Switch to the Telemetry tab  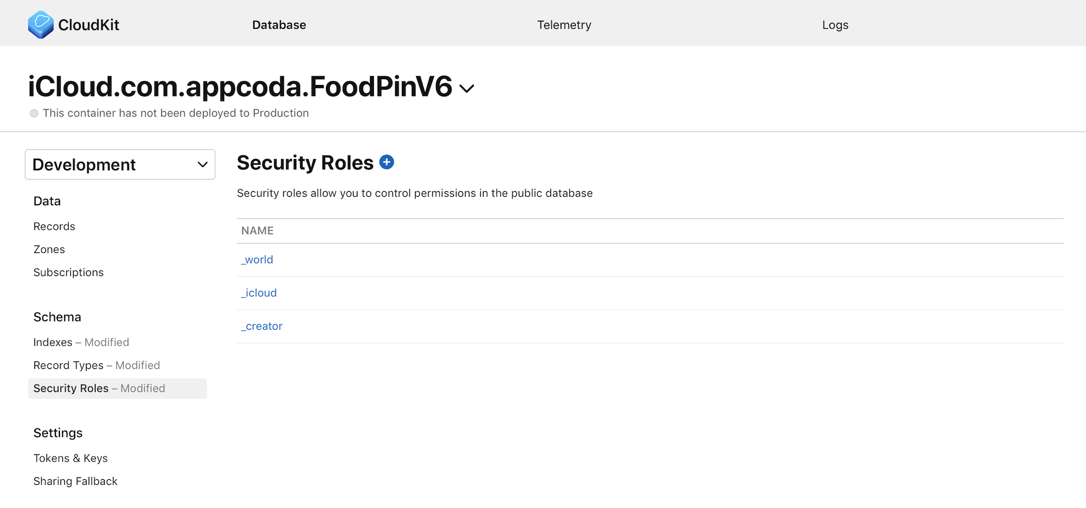point(564,25)
